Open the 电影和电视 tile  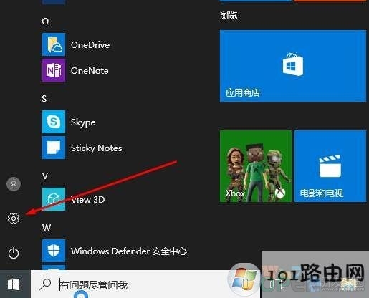[330, 166]
